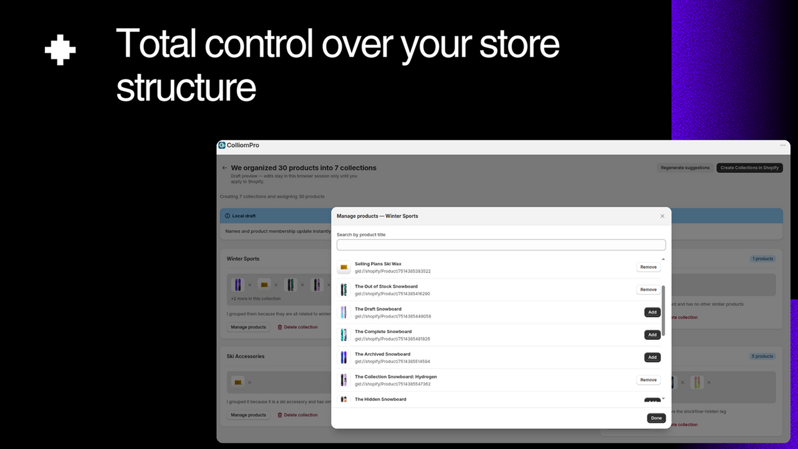Click the product list scrollbar thumb
Screen dimensions: 798x449
(663, 311)
